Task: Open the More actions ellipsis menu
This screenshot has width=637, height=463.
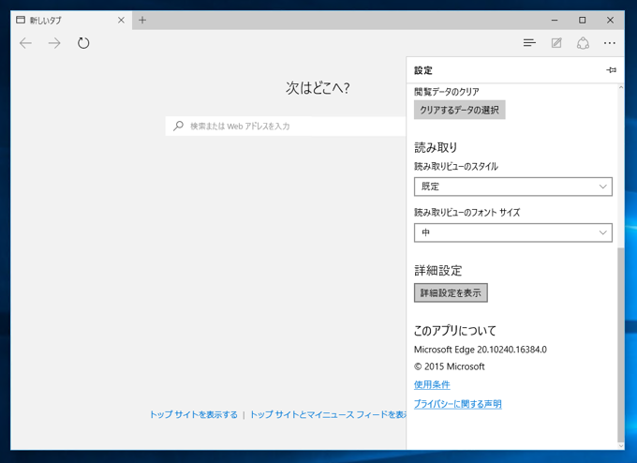Action: pyautogui.click(x=610, y=43)
